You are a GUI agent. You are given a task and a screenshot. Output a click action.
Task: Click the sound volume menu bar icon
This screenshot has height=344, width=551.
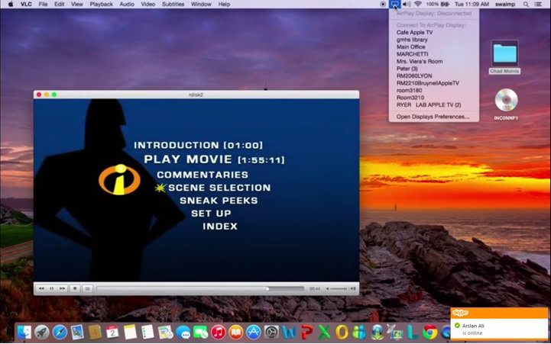pos(406,5)
